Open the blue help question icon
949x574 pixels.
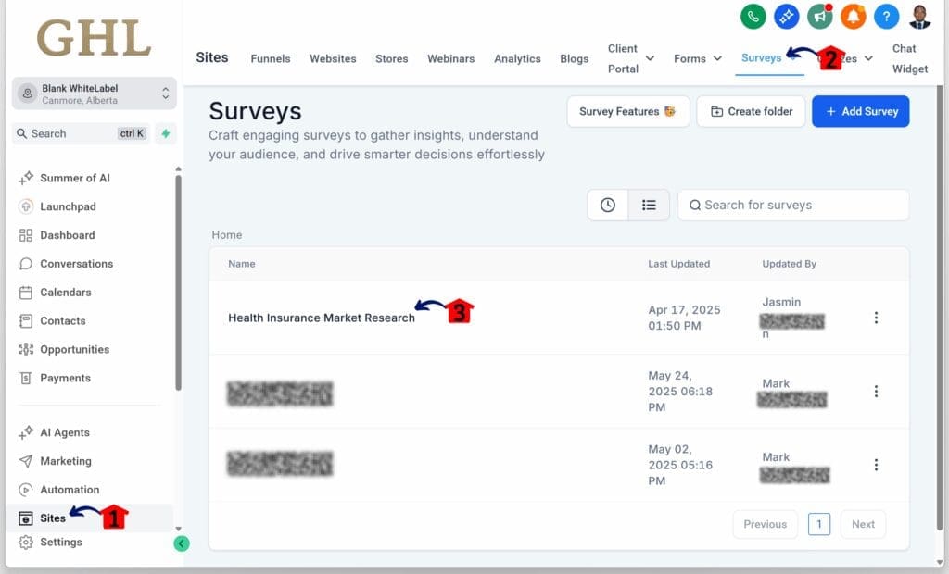coord(886,17)
